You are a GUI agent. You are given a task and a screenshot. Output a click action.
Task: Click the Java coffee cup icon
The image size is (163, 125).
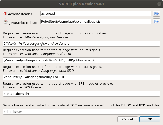6,21
